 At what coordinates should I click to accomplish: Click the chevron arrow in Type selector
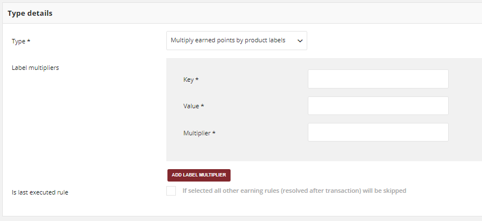(x=300, y=41)
